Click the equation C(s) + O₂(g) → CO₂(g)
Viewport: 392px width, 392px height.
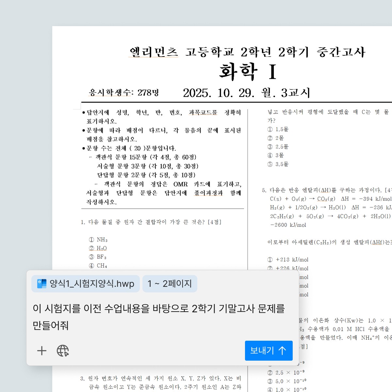coord(302,199)
